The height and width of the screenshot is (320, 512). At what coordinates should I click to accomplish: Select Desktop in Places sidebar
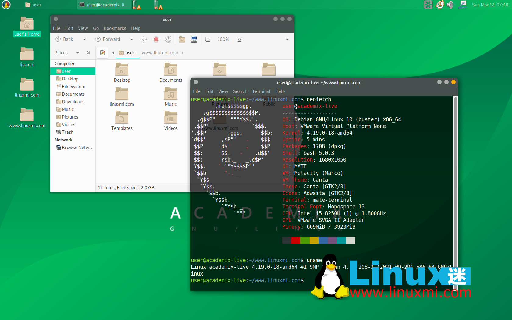73,79
